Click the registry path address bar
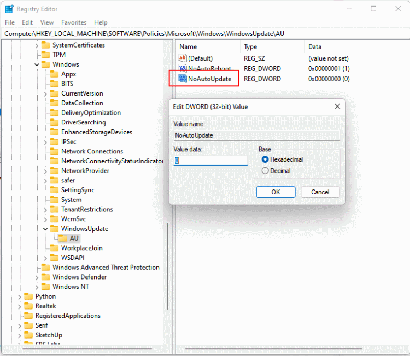This screenshot has height=356, width=410. coord(206,34)
